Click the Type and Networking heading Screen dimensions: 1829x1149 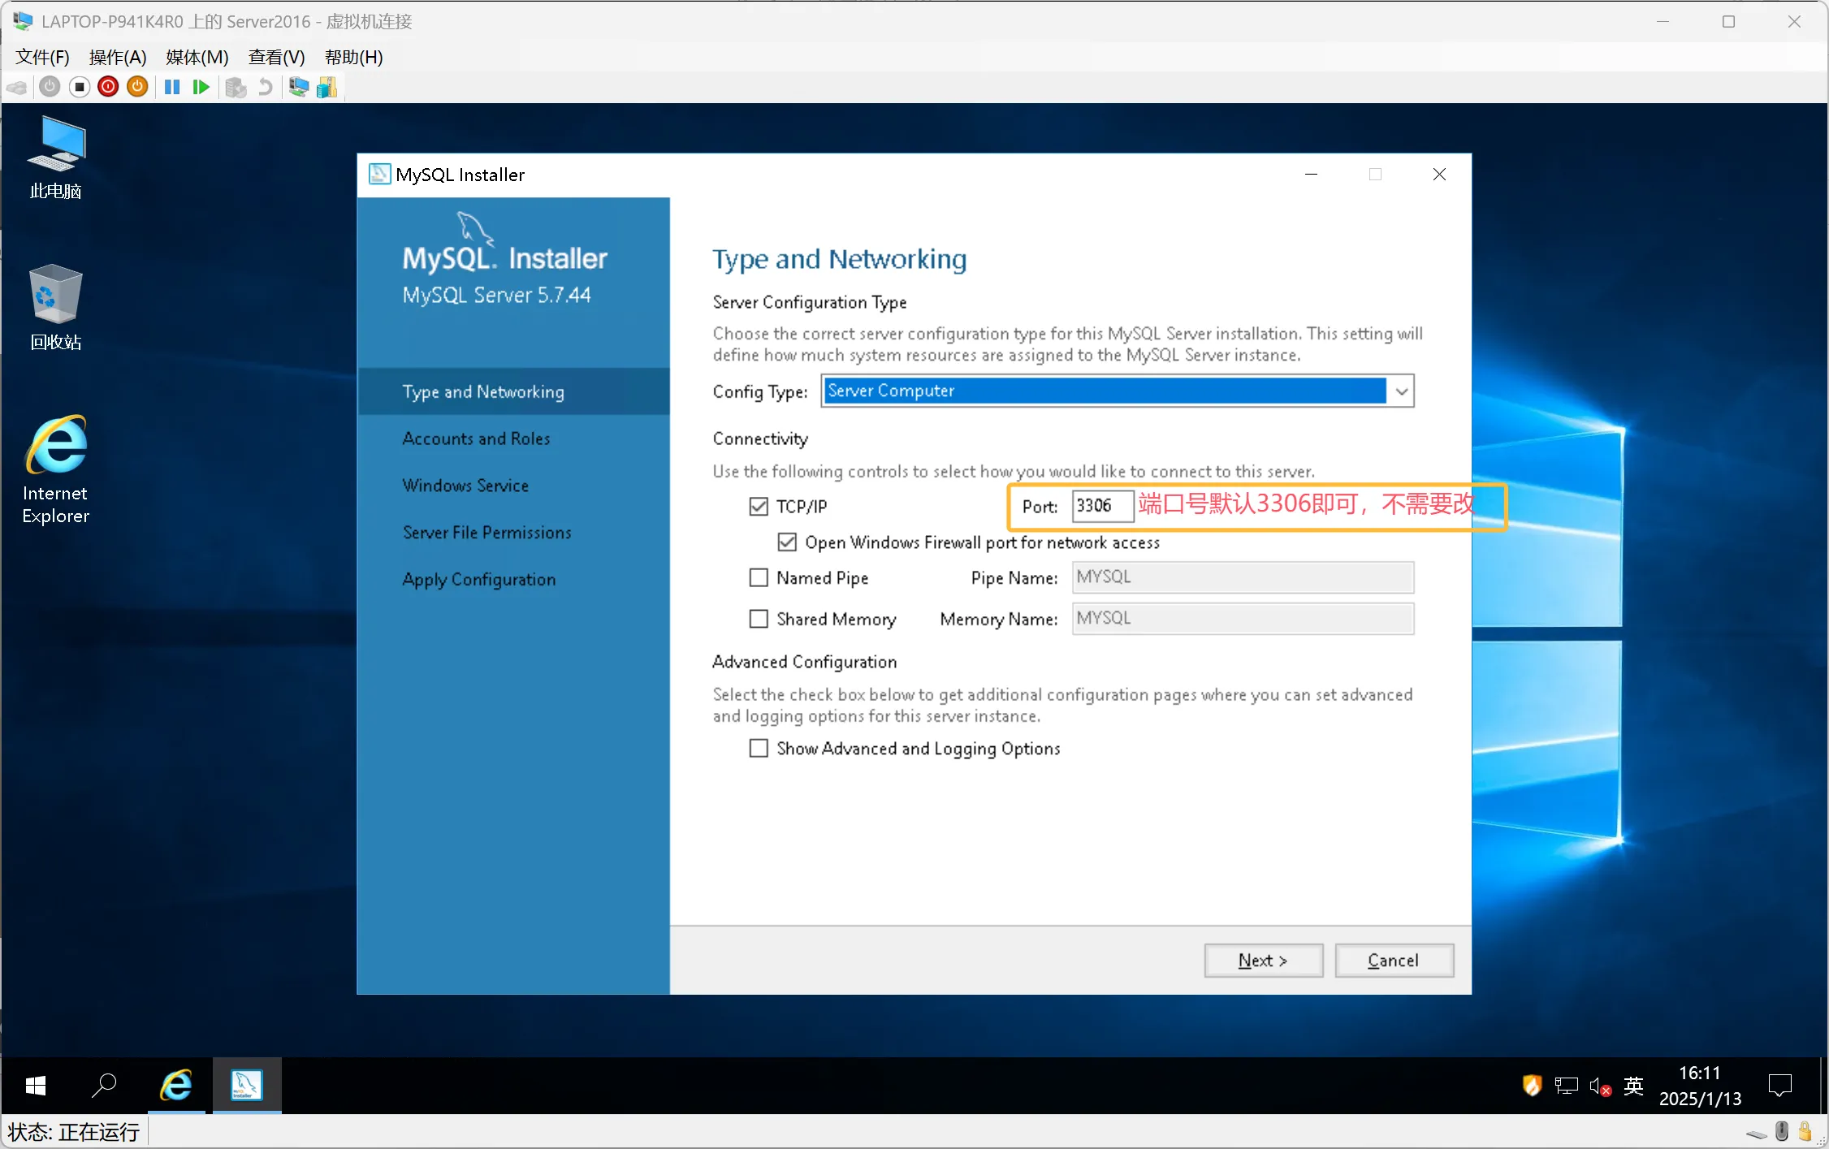click(839, 259)
